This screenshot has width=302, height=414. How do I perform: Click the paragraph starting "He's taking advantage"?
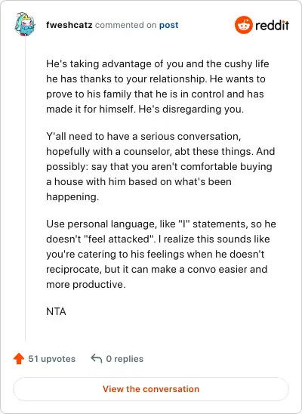(x=158, y=86)
